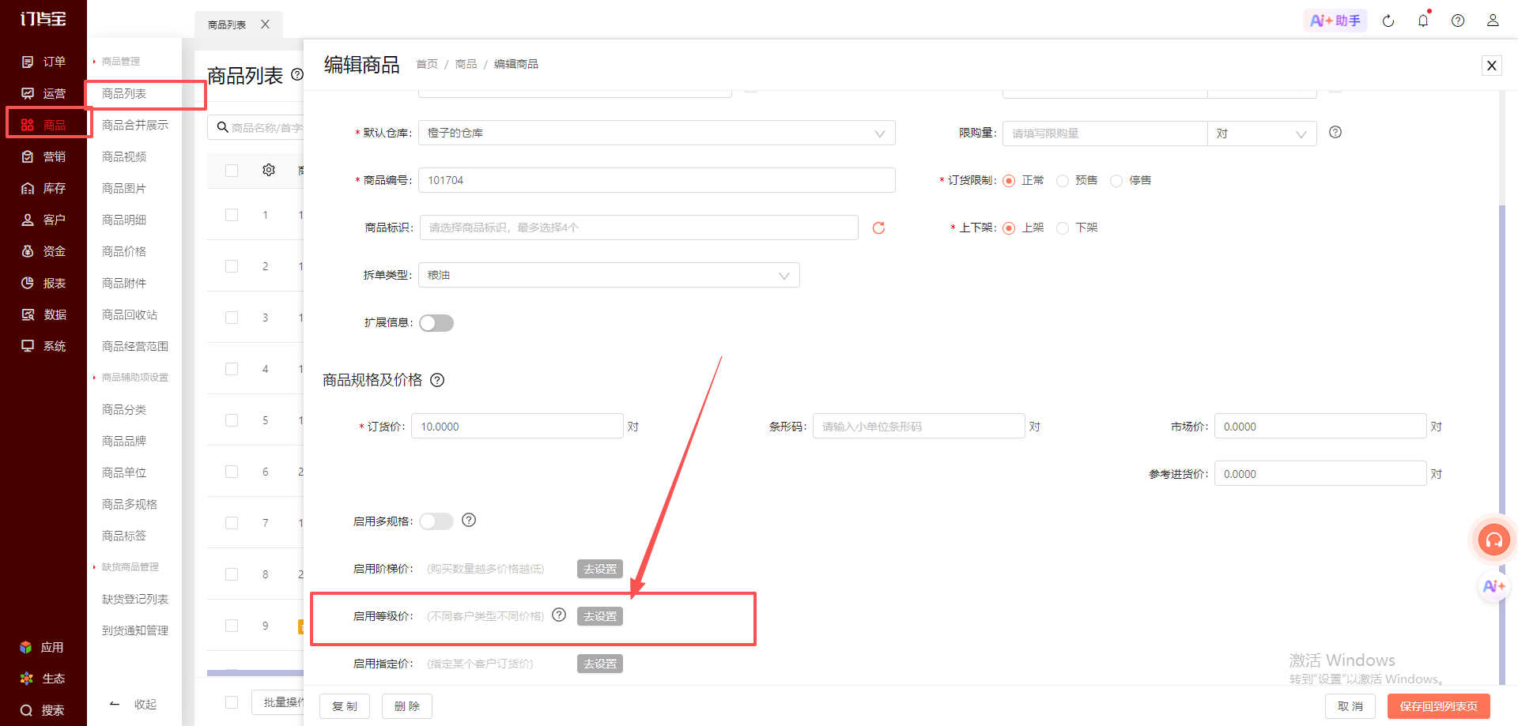Screen dimensions: 1518x726
Task: Click the 首页 breadcrumb link
Action: point(427,64)
